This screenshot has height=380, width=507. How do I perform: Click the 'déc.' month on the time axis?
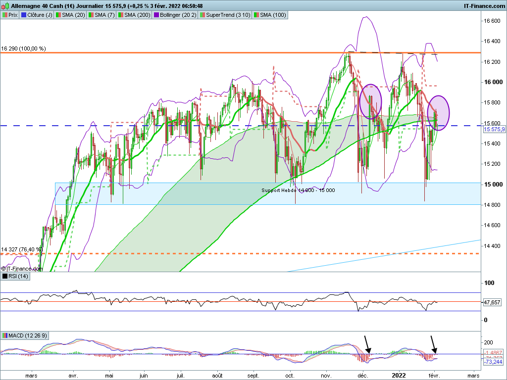[x=362, y=376]
